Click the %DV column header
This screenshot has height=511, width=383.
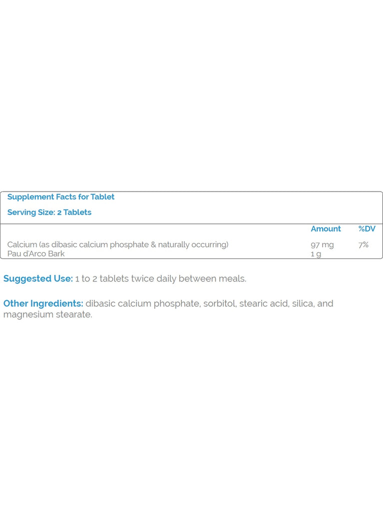[x=367, y=229]
